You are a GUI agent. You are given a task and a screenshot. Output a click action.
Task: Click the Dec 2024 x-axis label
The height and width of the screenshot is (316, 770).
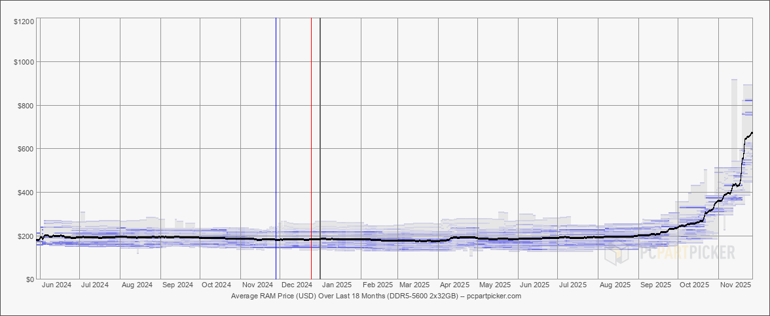point(297,285)
